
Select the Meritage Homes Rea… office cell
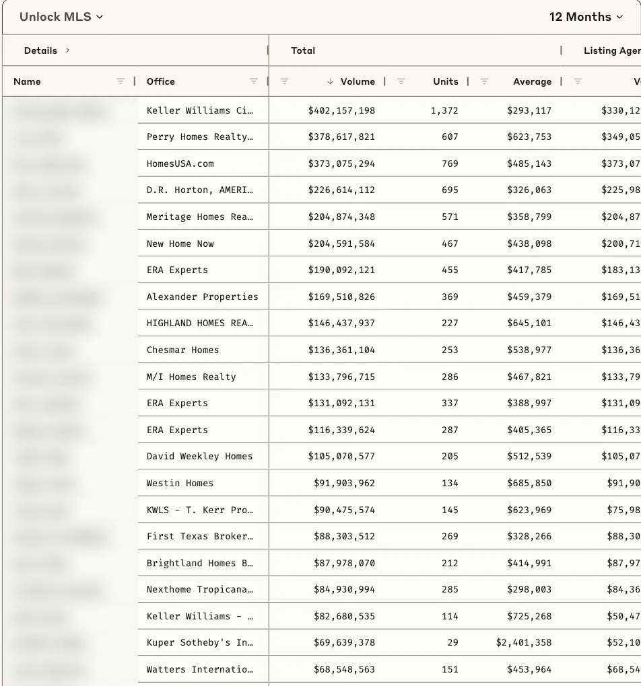(x=203, y=217)
